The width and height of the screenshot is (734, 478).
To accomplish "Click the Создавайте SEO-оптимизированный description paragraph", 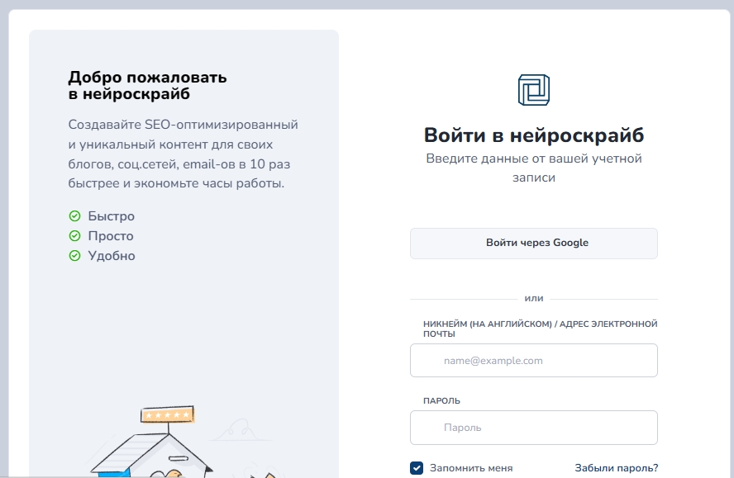I will pyautogui.click(x=183, y=154).
